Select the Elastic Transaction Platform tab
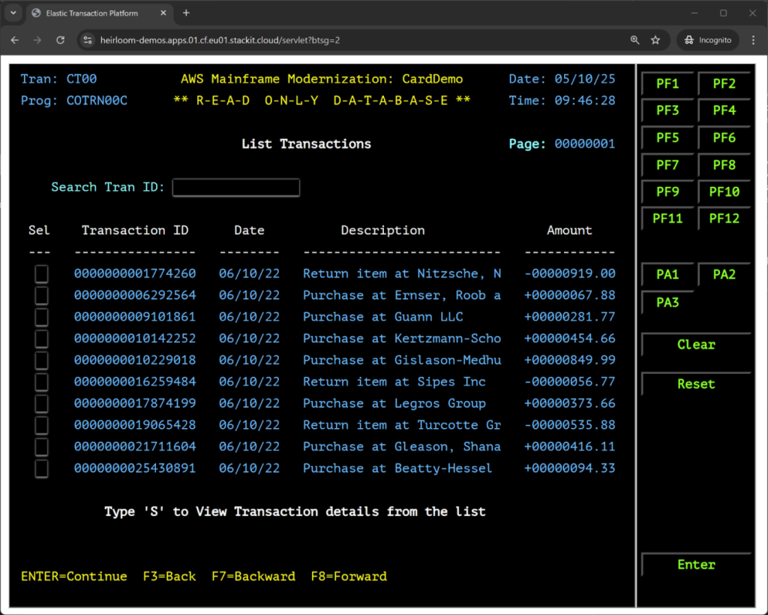Viewport: 768px width, 615px height. click(99, 14)
